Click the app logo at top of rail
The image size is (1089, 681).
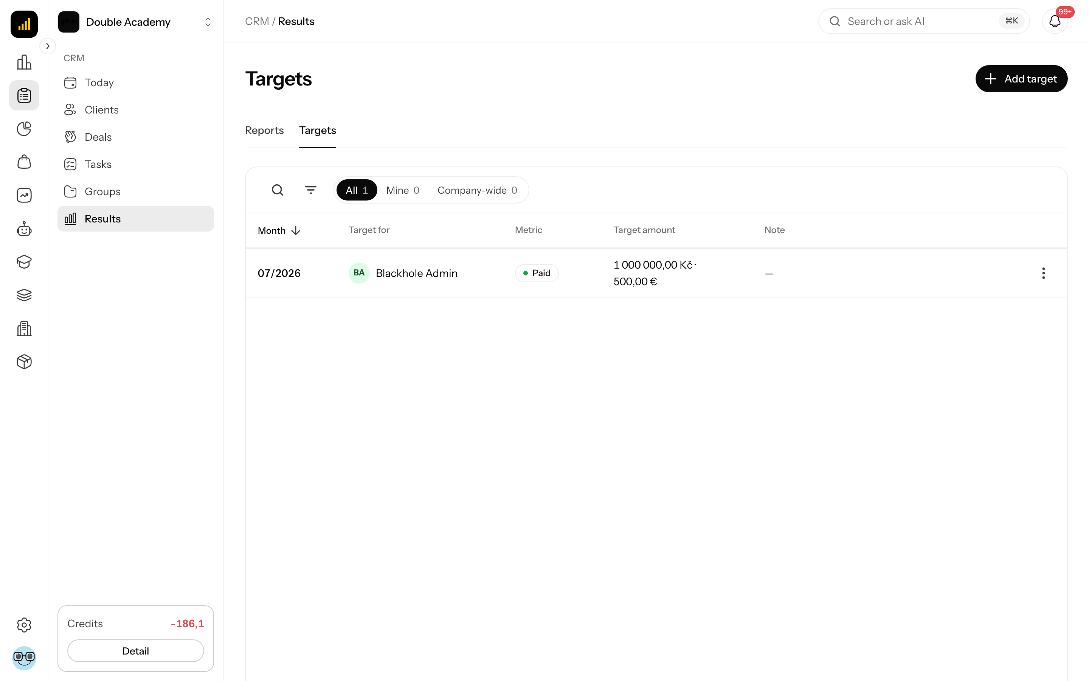24,24
